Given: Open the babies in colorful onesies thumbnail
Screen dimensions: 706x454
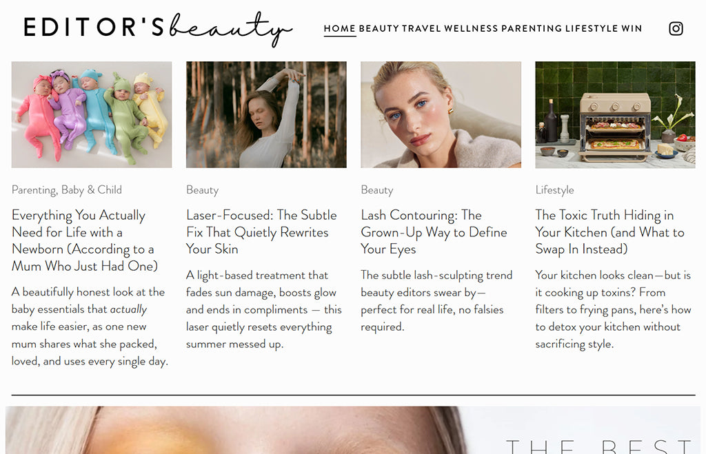Looking at the screenshot, I should 92,115.
